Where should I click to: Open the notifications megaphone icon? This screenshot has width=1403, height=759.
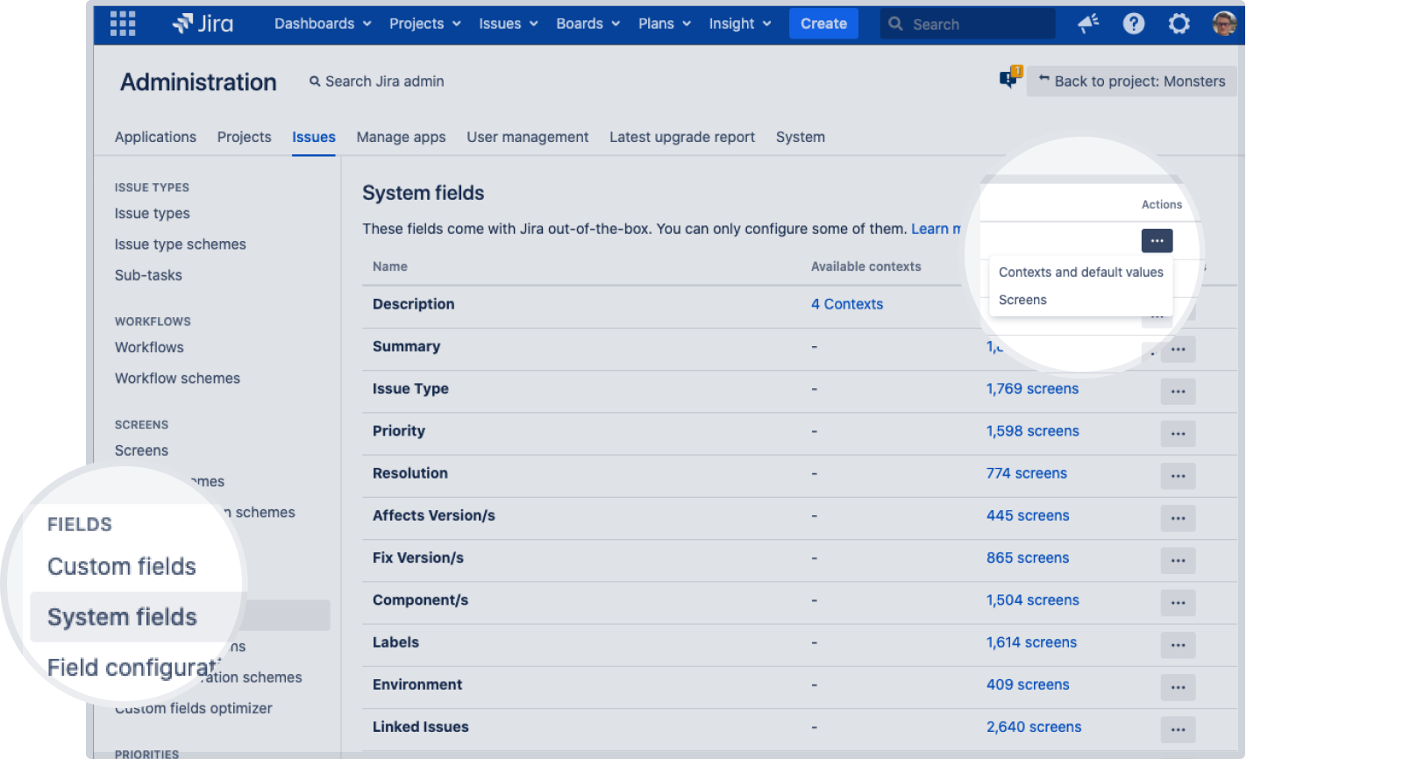1088,24
